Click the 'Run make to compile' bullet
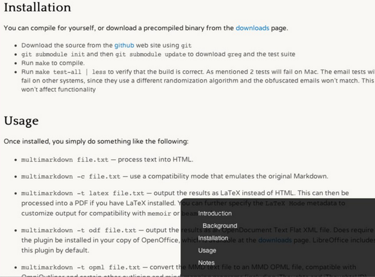This screenshot has height=277, width=375. [x=53, y=63]
